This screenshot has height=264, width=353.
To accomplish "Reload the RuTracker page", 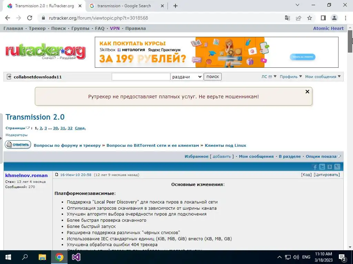I will click(x=30, y=18).
